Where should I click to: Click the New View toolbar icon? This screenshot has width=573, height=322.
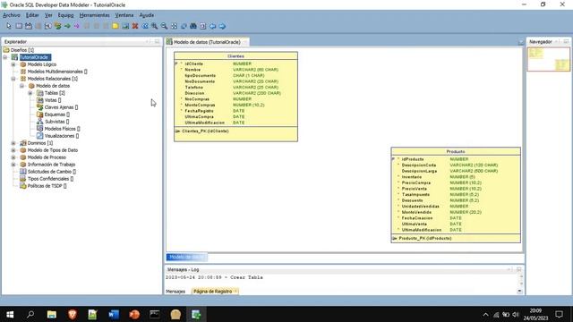pos(29,26)
